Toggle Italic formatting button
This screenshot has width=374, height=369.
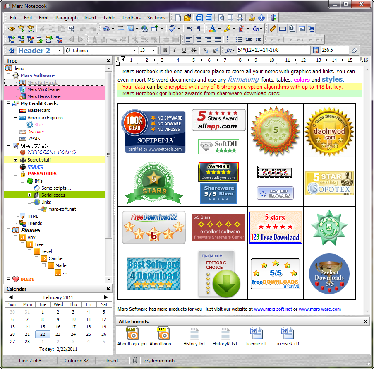pyautogui.click(x=175, y=50)
